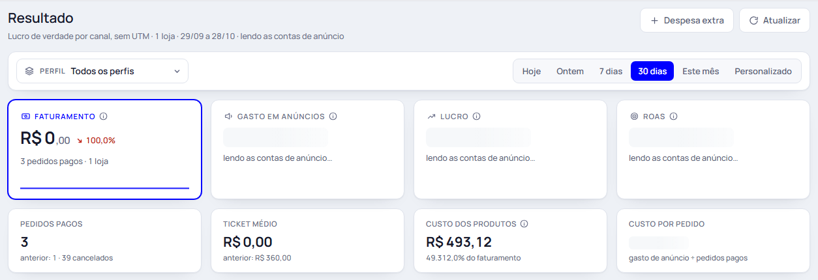Click 'anterior: 1 · 39 cancelados' text
Image resolution: width=818 pixels, height=280 pixels.
click(x=67, y=258)
